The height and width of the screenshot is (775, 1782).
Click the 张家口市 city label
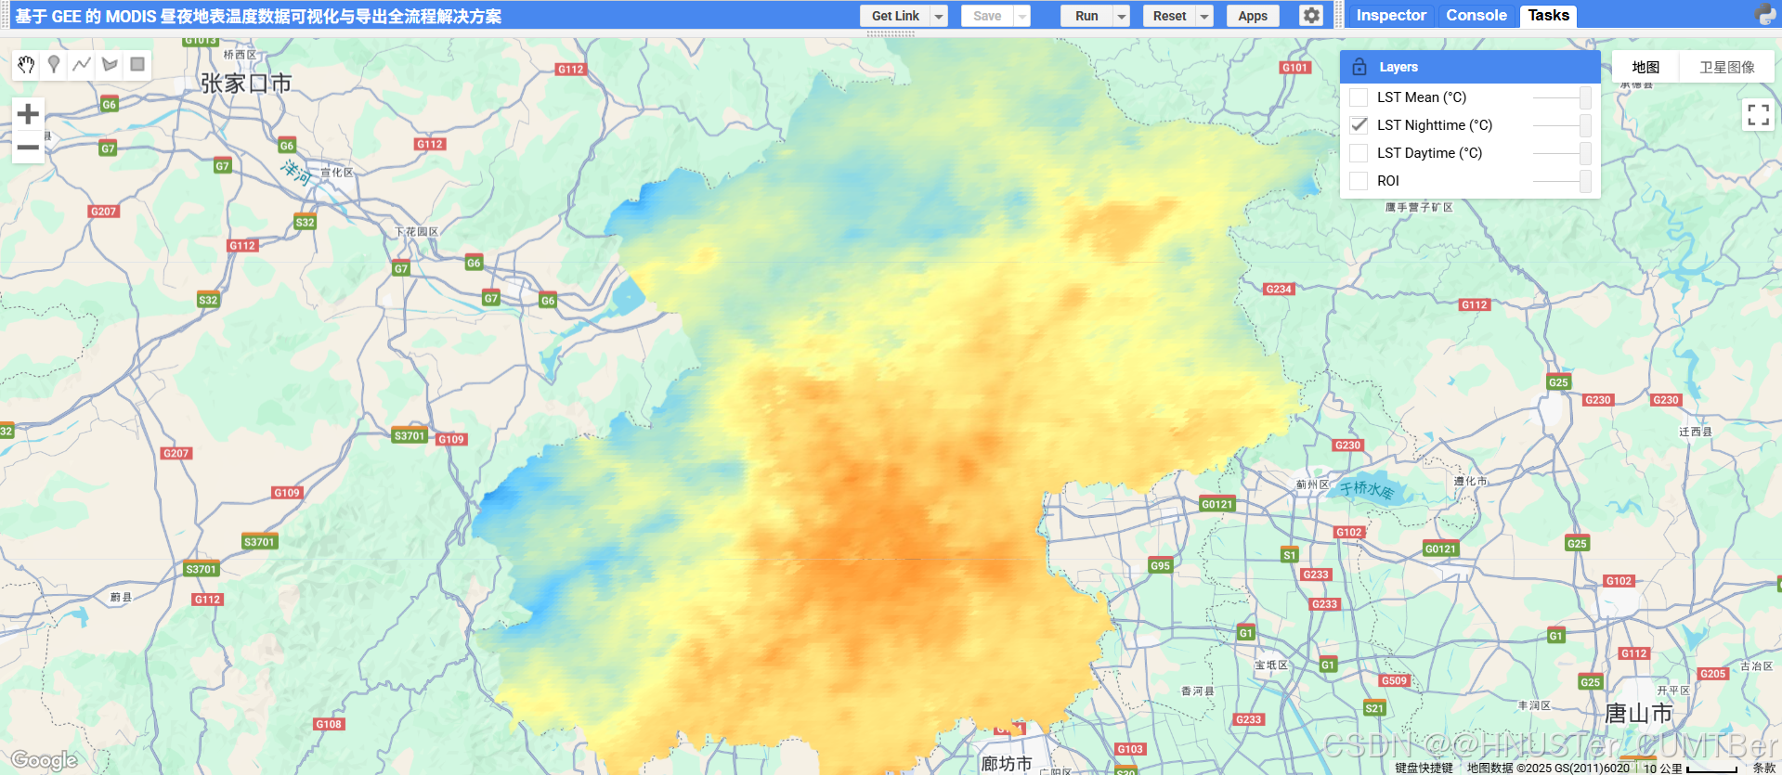coord(246,84)
